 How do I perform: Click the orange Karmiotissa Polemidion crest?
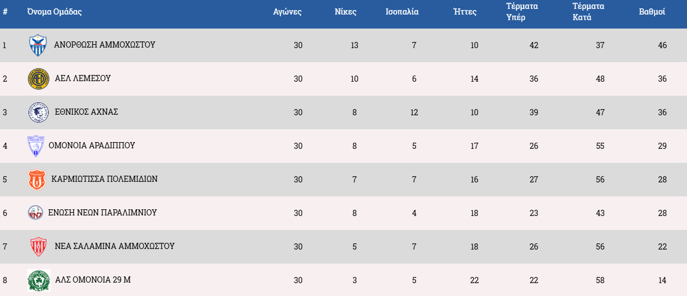(x=36, y=180)
